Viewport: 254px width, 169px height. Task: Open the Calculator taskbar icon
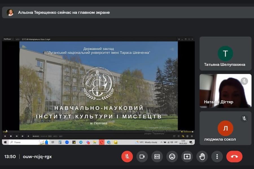pyautogui.click(x=60, y=142)
